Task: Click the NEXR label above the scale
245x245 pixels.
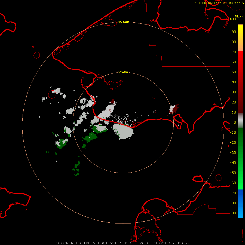Action: coord(239,16)
